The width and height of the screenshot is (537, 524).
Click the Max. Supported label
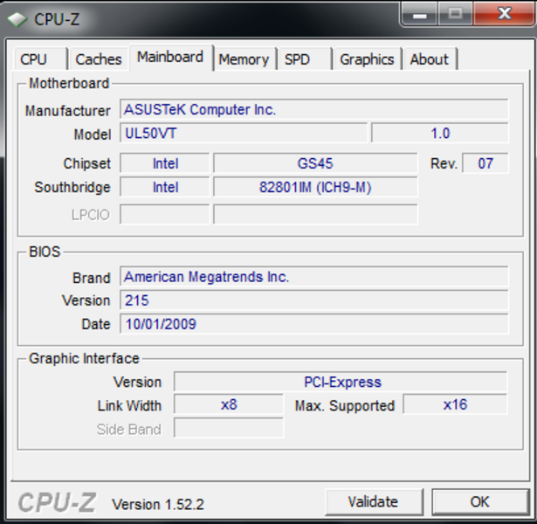tap(345, 406)
